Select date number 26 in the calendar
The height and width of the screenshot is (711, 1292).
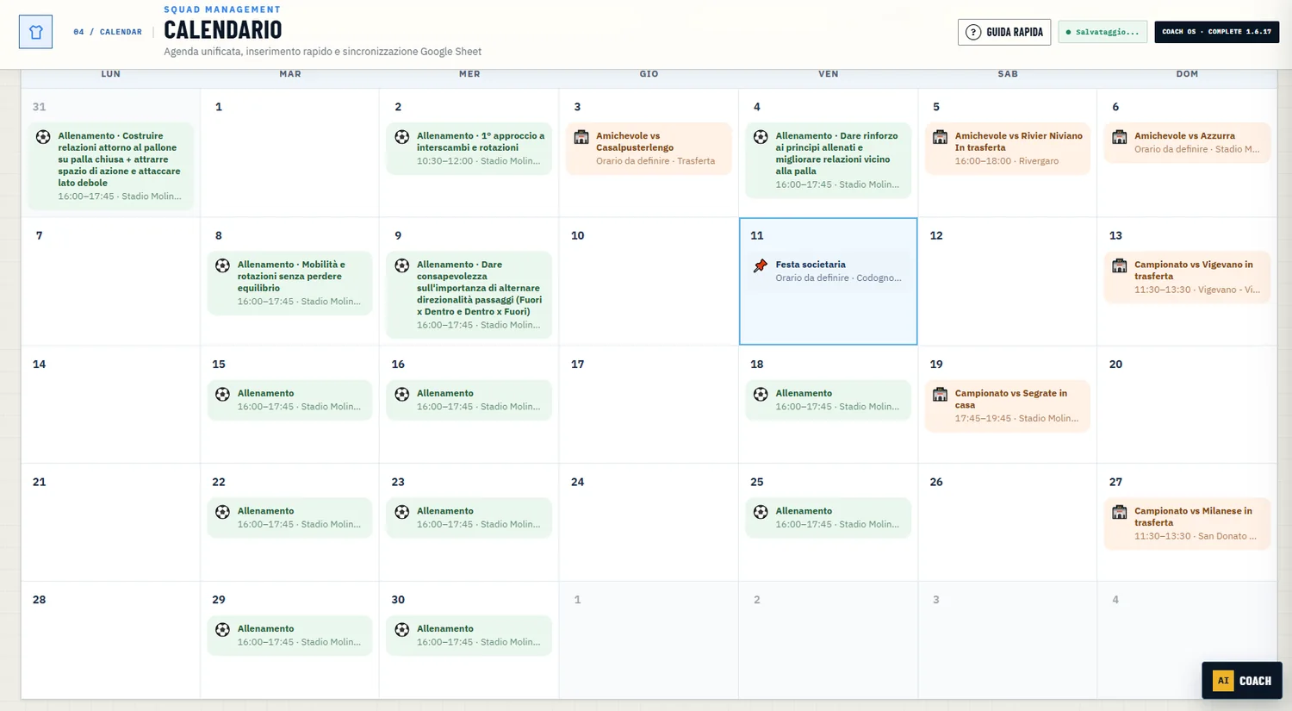936,482
